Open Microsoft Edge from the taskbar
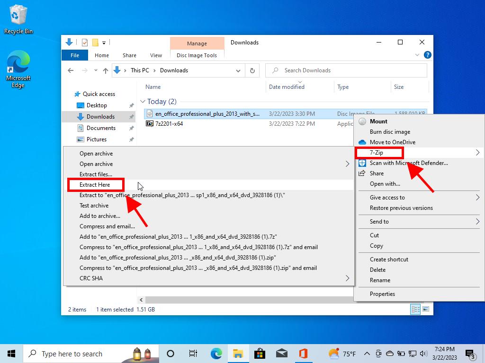 pos(216,354)
